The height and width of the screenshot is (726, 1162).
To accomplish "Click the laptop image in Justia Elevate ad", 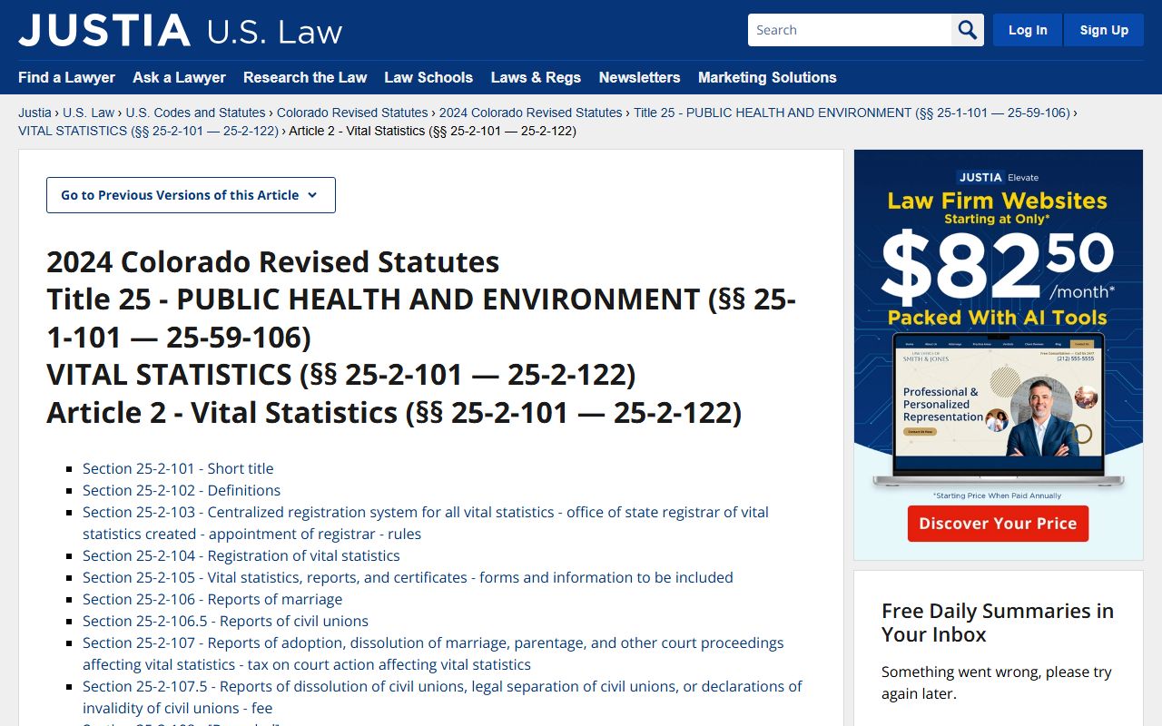I will pyautogui.click(x=999, y=410).
